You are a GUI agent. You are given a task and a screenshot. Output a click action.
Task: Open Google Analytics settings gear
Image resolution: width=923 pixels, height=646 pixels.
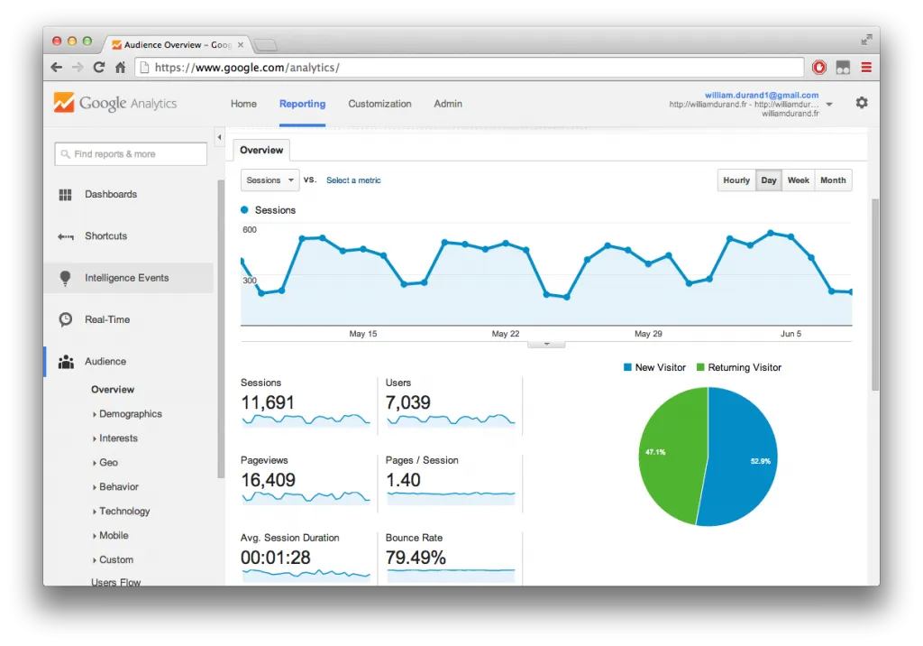862,103
